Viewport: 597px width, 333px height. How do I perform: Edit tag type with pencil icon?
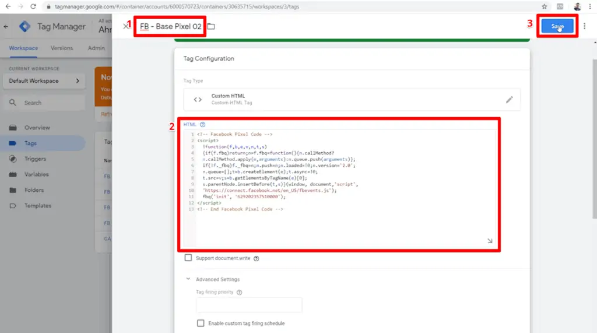(x=509, y=100)
